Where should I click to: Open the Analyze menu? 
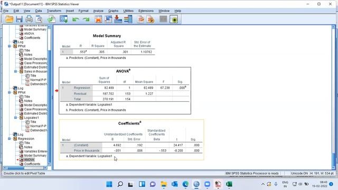[98, 11]
